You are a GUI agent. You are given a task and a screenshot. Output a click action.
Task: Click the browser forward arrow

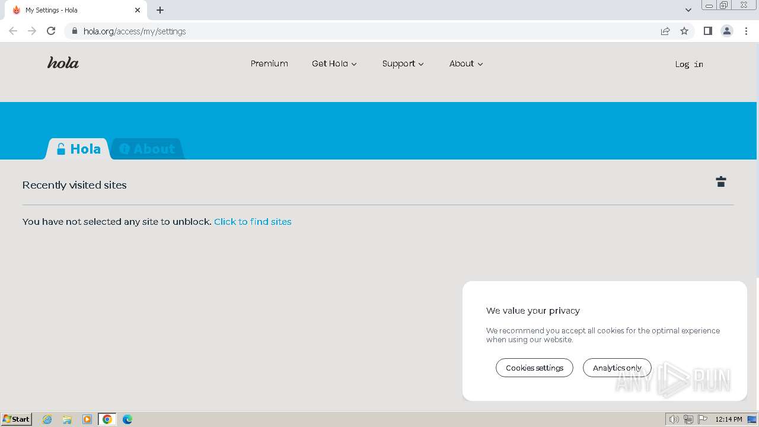pyautogui.click(x=32, y=31)
